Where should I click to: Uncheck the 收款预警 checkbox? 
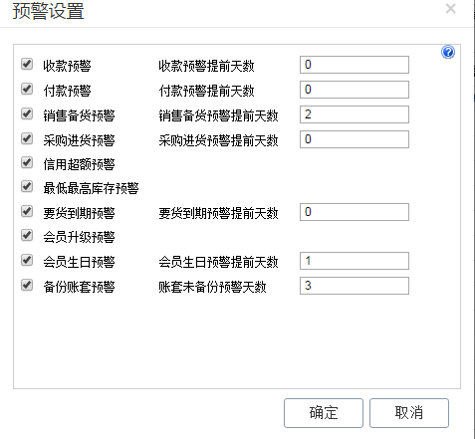pos(27,64)
